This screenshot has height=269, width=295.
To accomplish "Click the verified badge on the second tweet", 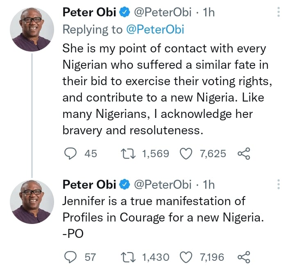I will 125,185.
